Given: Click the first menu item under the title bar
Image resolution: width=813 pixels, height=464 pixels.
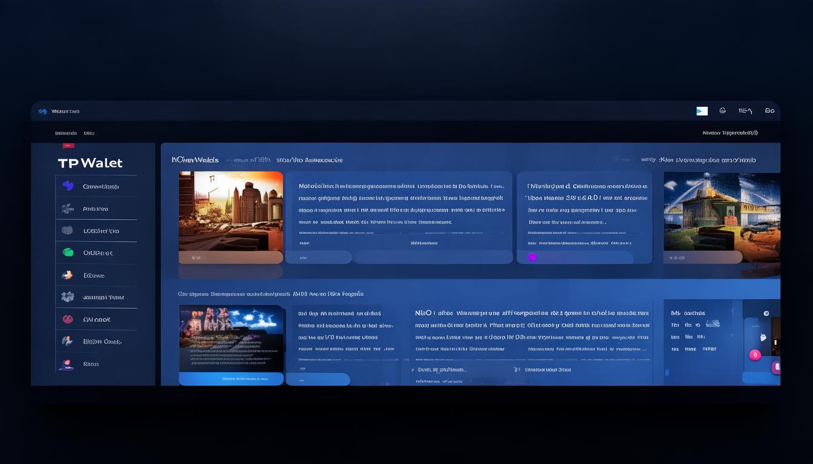Looking at the screenshot, I should coord(66,133).
